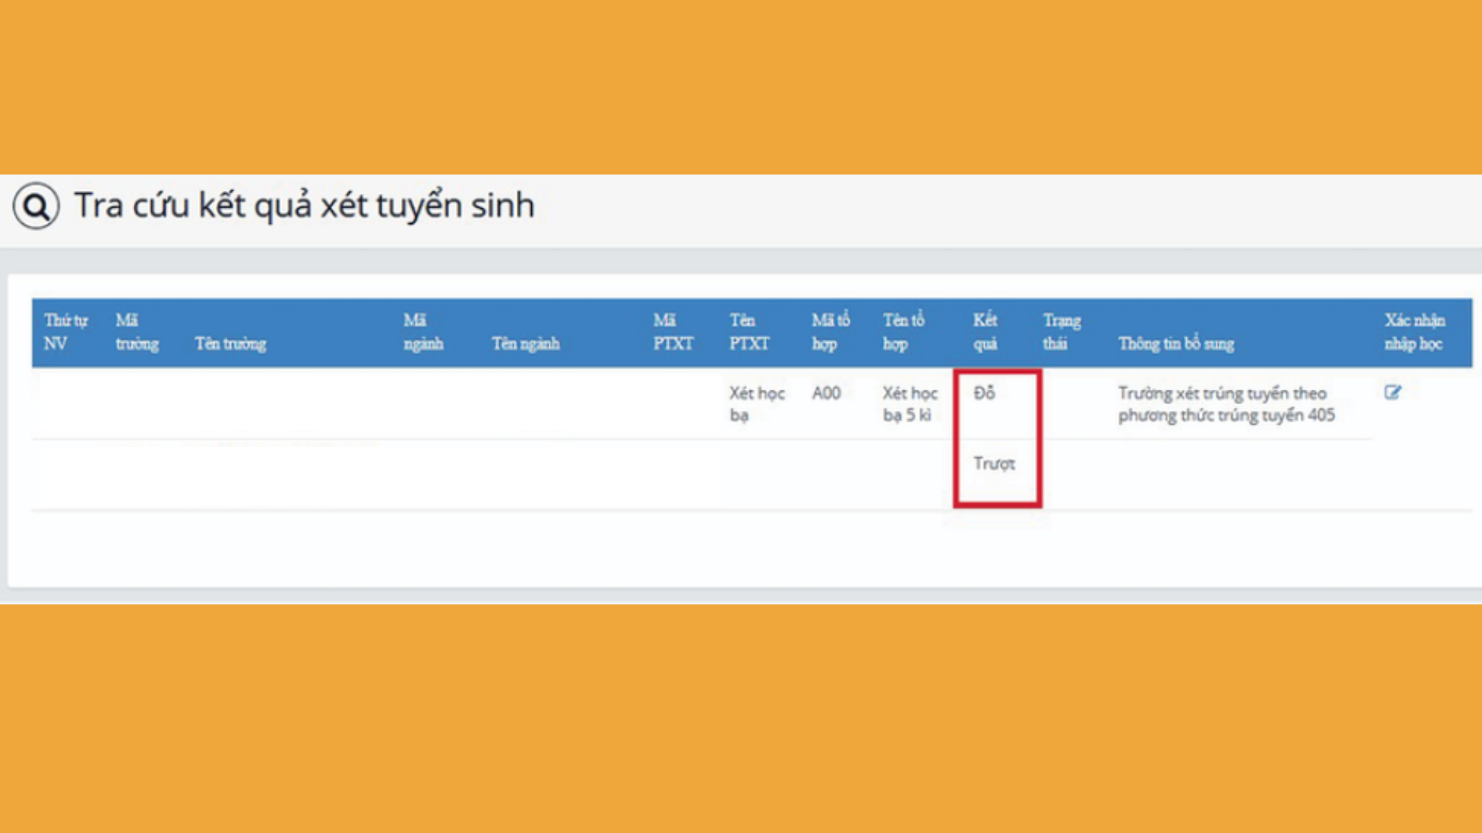The image size is (1482, 833).
Task: Select the 'Trạng thái' column header
Action: (1062, 332)
